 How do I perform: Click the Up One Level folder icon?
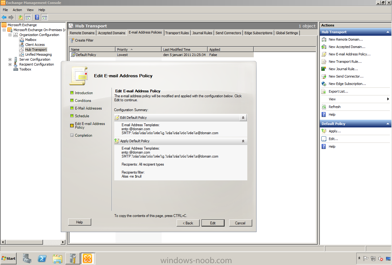click(x=21, y=17)
